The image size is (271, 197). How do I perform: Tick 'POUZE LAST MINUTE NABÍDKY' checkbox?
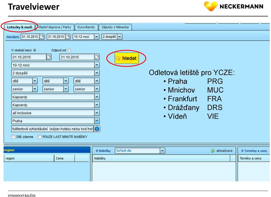point(40,137)
